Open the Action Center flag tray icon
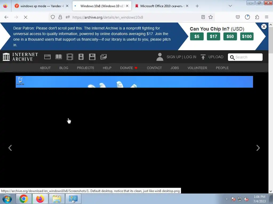Image resolution: width=273 pixels, height=204 pixels. pos(233,199)
